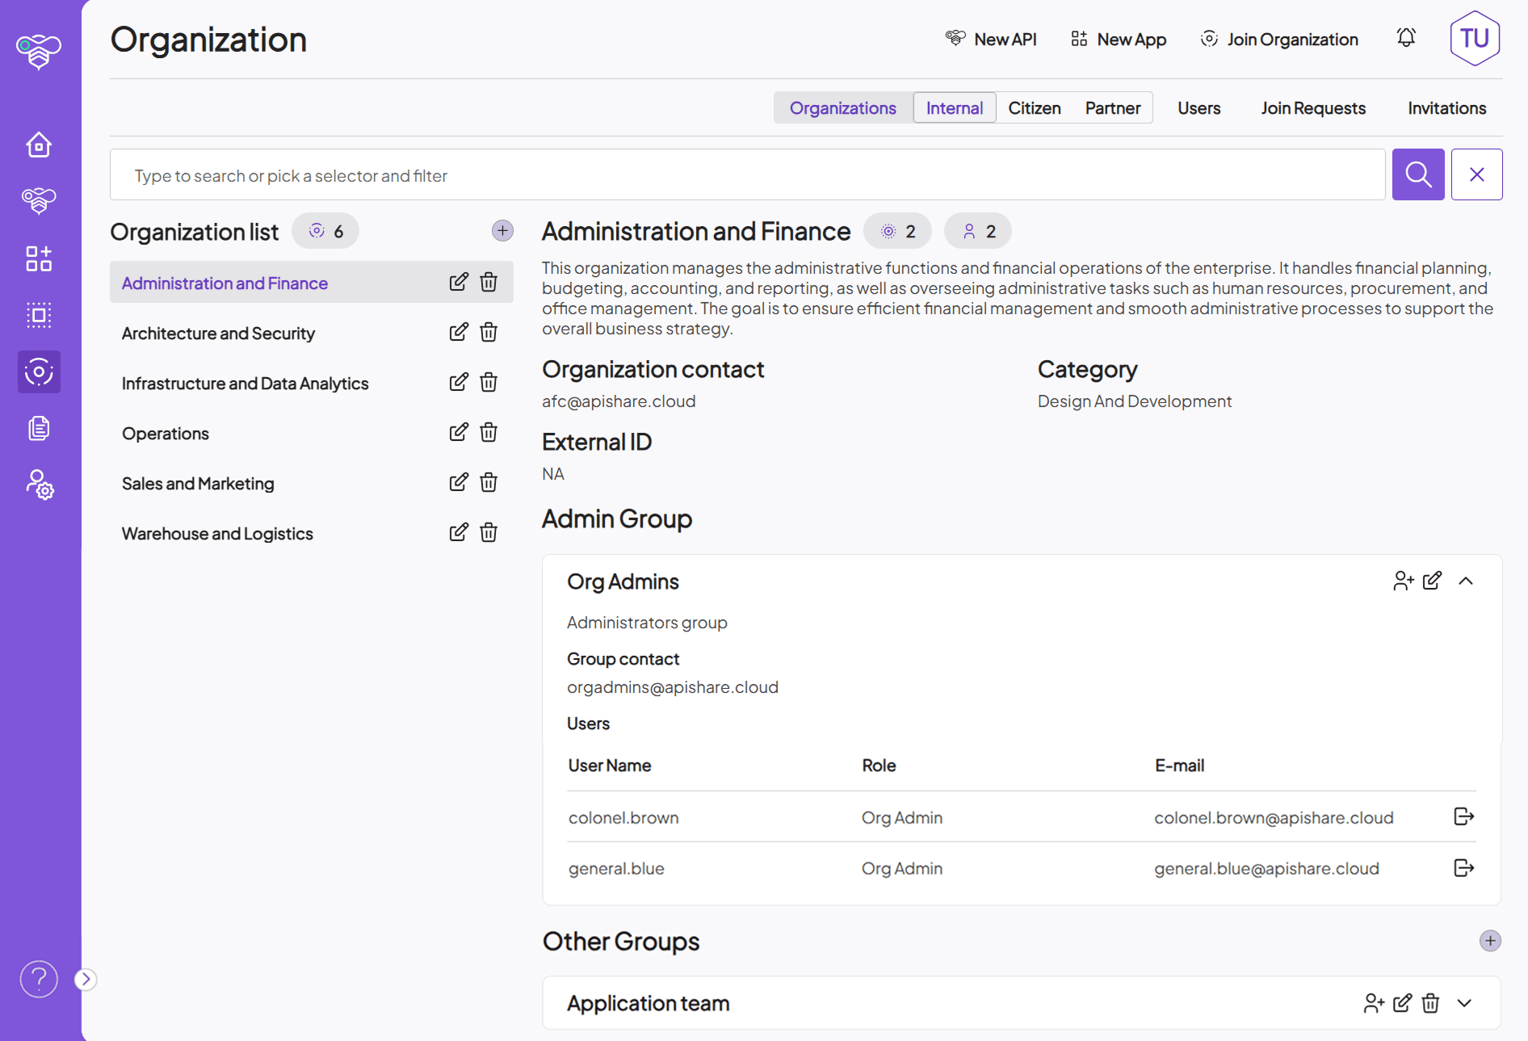The image size is (1528, 1041).
Task: Edit the Application team group
Action: point(1402,1003)
